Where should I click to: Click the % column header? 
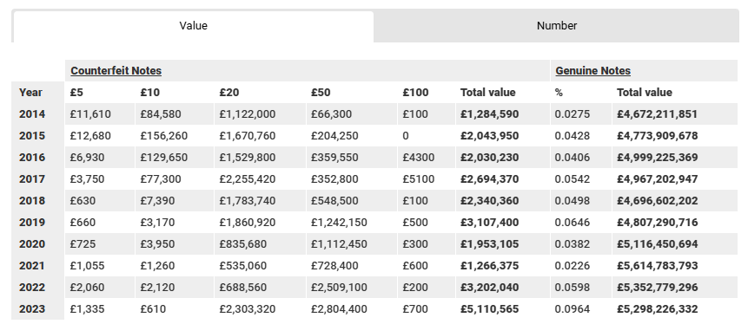tap(559, 93)
